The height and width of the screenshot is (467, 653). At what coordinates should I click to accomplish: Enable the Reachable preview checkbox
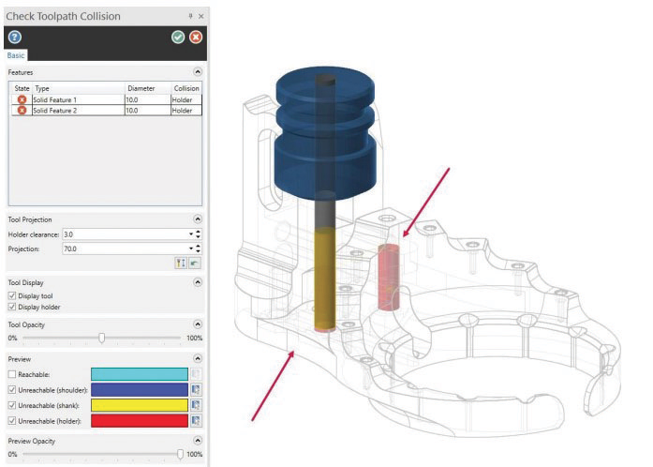coord(12,374)
